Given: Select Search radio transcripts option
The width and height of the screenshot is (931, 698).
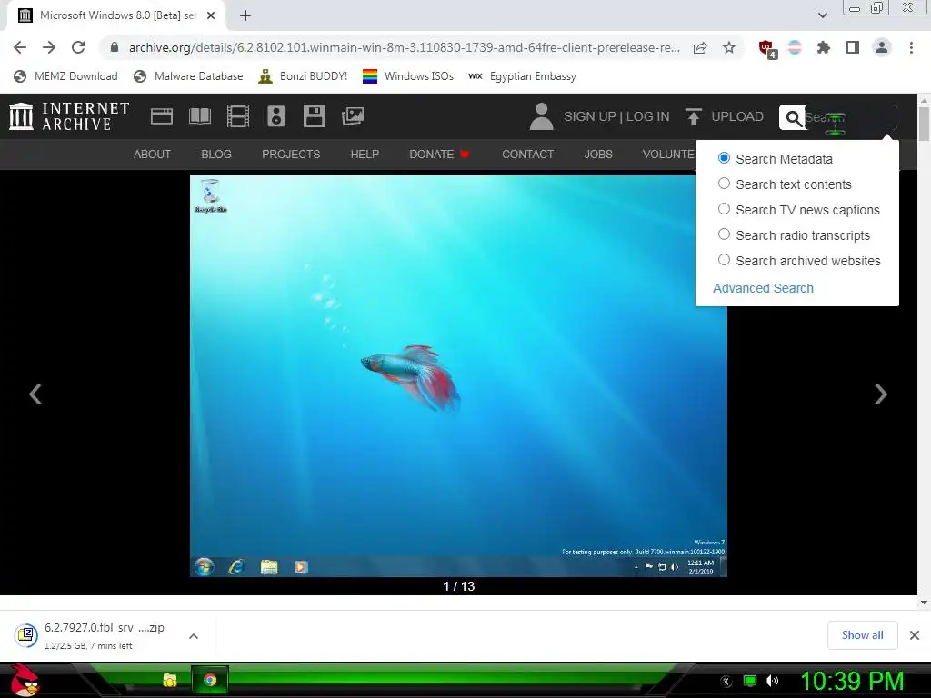Looking at the screenshot, I should [x=724, y=234].
